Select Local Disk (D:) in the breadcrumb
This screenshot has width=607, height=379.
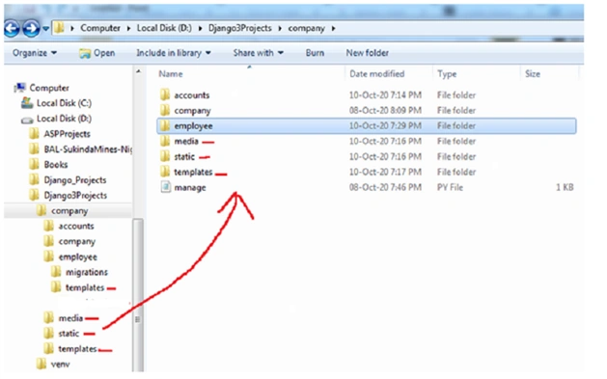pos(164,28)
